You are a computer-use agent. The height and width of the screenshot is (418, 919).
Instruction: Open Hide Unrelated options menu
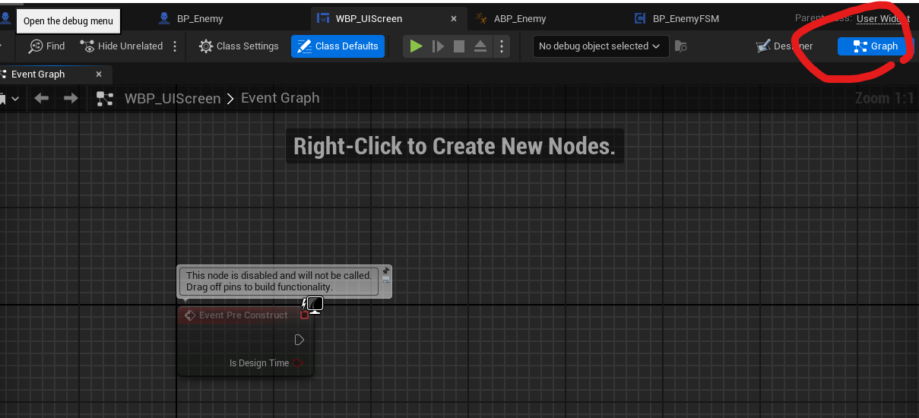[x=175, y=46]
